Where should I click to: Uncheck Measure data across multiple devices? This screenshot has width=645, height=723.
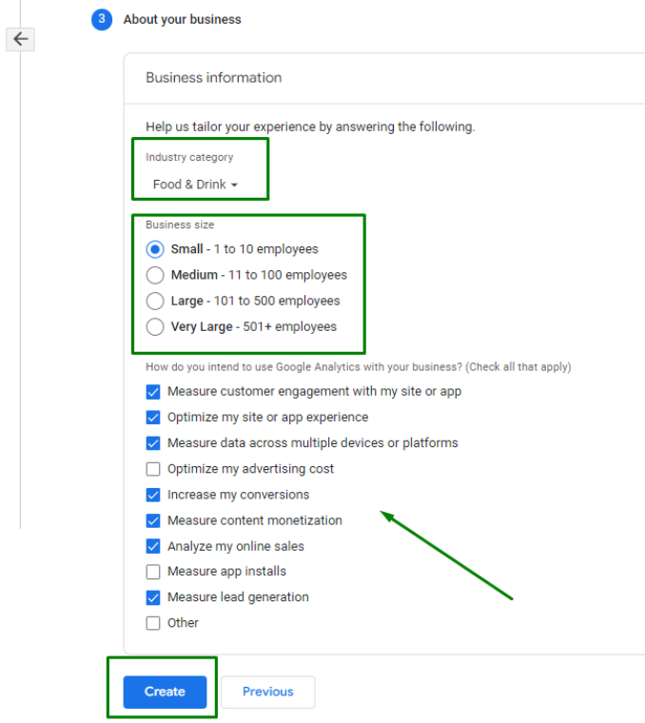pos(153,443)
